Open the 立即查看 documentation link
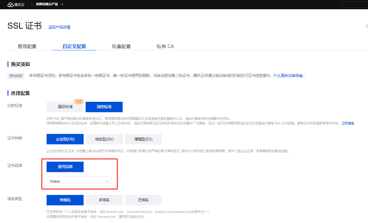 click(x=348, y=123)
